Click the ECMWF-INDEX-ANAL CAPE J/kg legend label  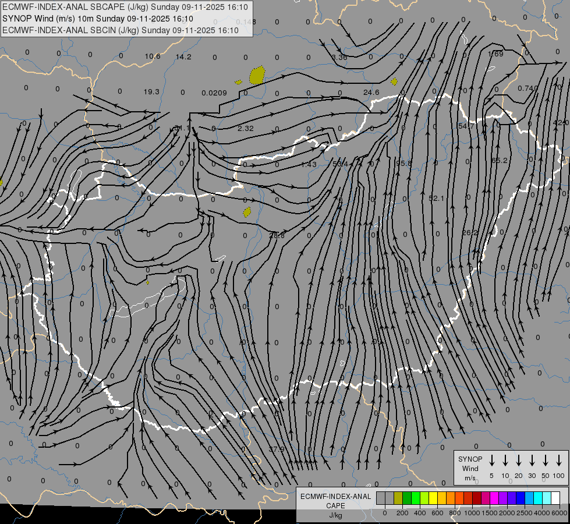335,505
